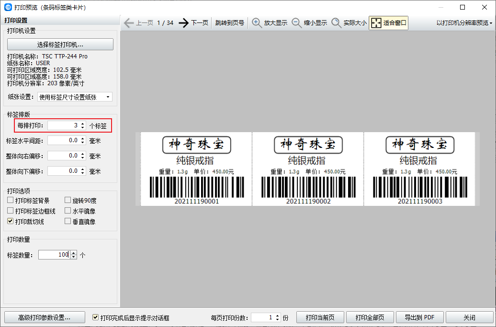Uncheck 打印裁切线 checkbox
Image resolution: width=496 pixels, height=327 pixels.
11,221
